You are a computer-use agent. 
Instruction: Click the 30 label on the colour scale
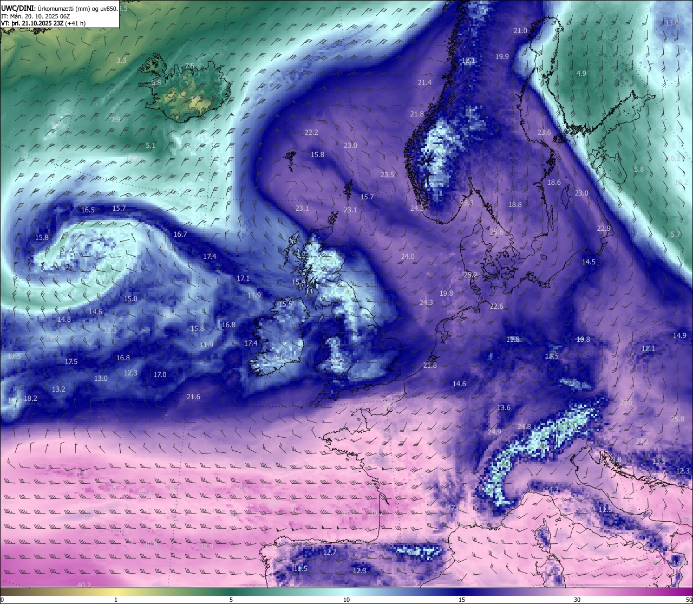(x=577, y=600)
